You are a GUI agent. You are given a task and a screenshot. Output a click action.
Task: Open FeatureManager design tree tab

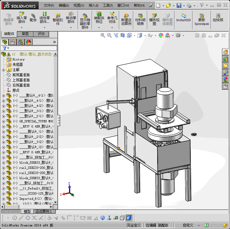5,42
